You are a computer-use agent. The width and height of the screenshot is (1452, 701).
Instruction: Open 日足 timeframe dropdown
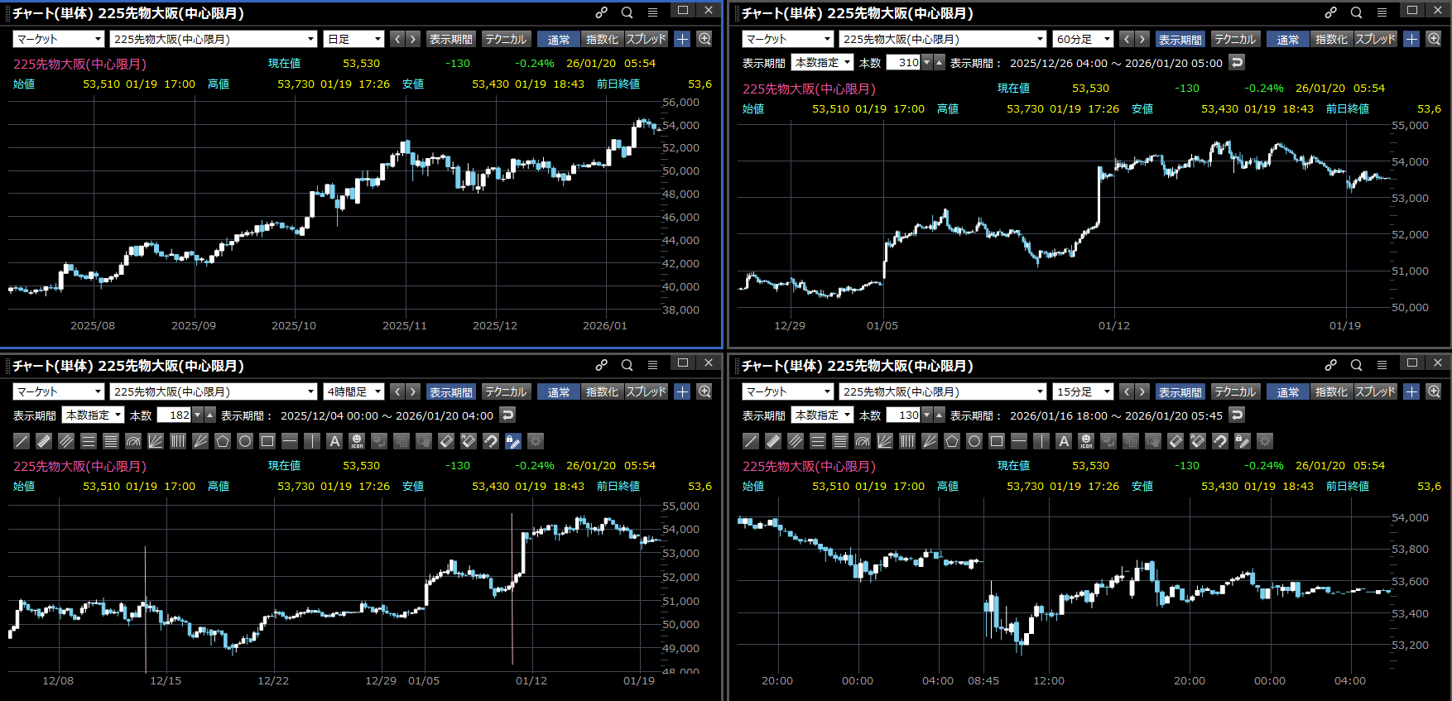tap(353, 39)
